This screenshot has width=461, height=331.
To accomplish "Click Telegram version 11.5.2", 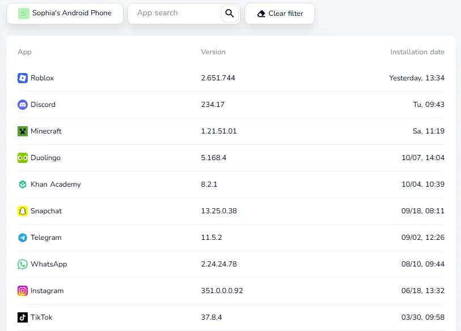I will 211,238.
